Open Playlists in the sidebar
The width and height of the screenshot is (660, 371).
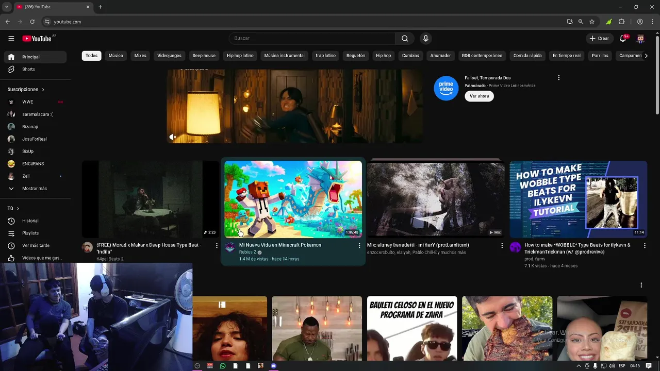(x=35, y=233)
